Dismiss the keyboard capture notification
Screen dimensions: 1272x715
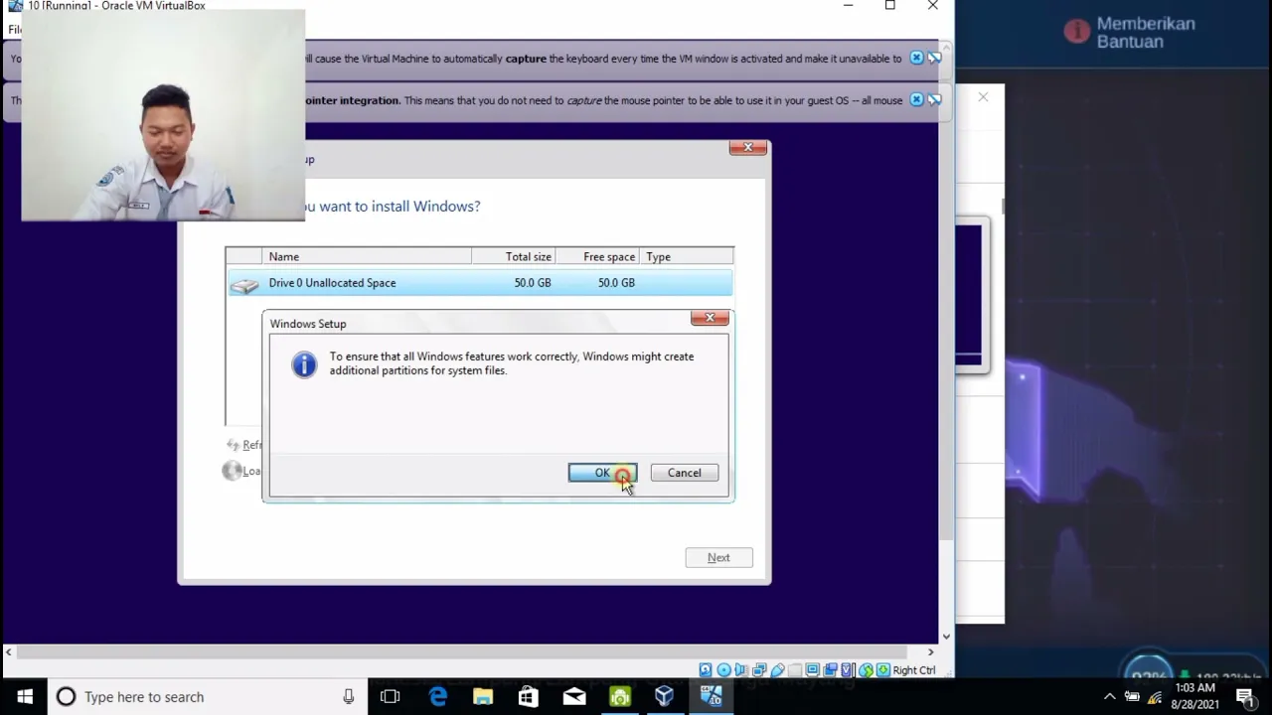(x=916, y=59)
